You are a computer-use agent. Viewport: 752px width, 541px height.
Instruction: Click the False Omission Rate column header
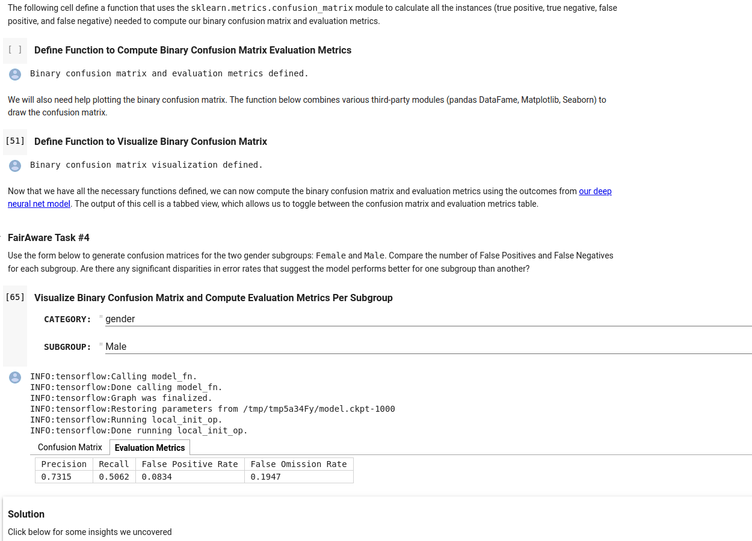pos(298,464)
